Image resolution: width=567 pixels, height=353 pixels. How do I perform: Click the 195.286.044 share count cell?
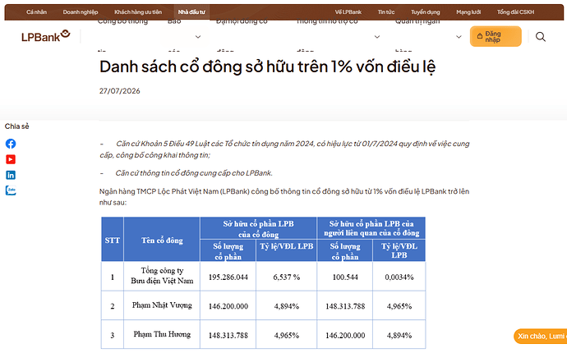point(228,277)
